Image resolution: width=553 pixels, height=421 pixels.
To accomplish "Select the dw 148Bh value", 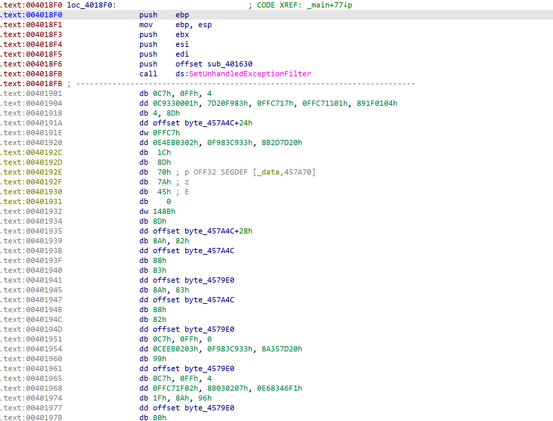I will coord(164,211).
